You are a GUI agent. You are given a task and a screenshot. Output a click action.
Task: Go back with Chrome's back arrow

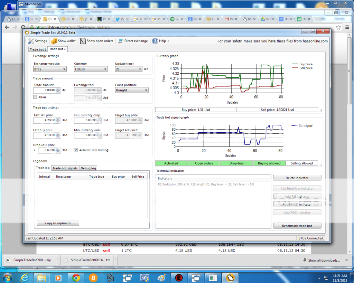(7, 27)
